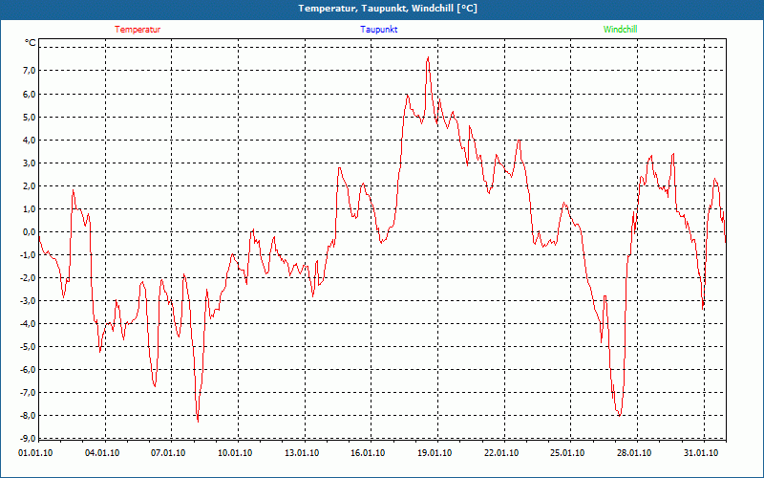Click the 04.01.10 date label
The width and height of the screenshot is (764, 478).
[102, 453]
